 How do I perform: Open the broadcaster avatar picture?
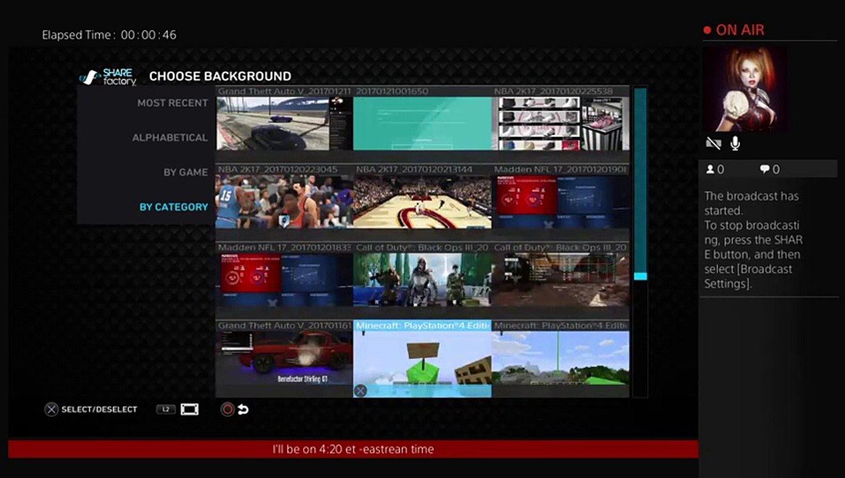coord(745,89)
